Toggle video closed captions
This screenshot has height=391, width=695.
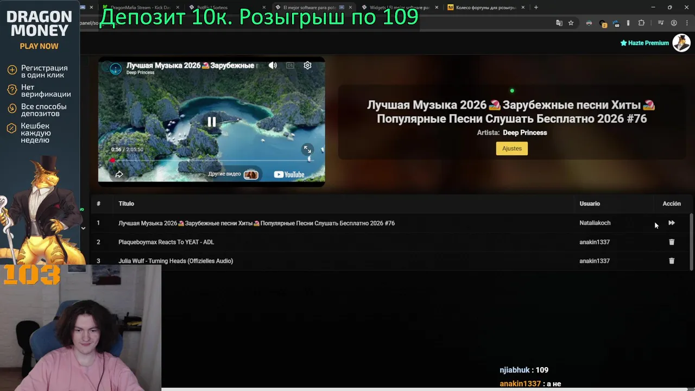pos(290,65)
